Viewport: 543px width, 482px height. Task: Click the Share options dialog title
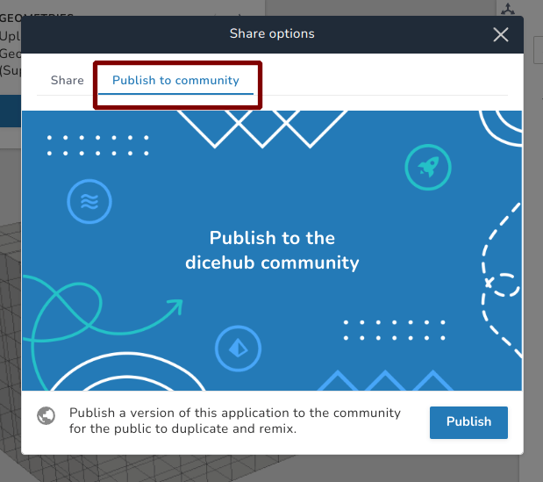[272, 33]
